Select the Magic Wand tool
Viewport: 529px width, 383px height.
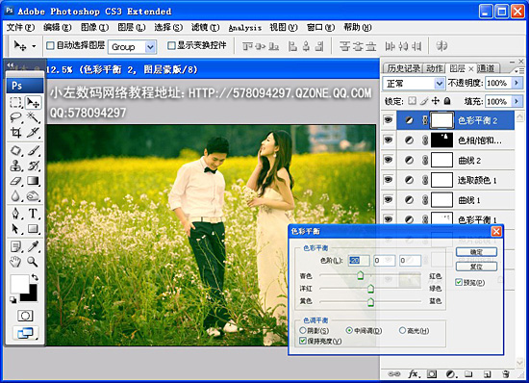point(33,117)
